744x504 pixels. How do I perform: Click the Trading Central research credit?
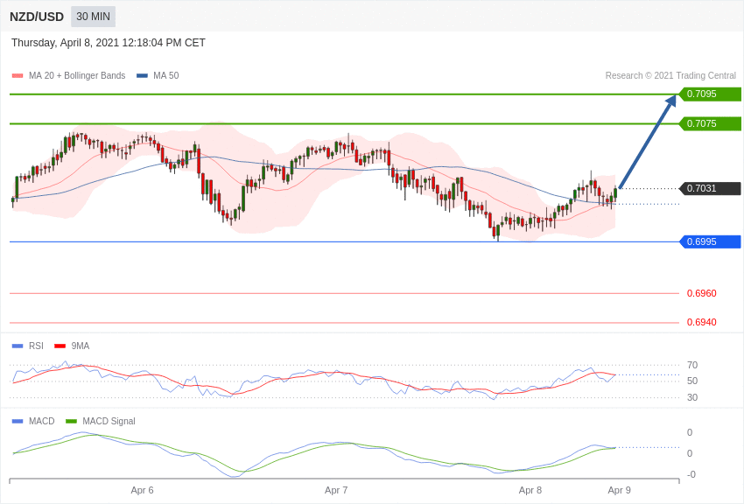click(670, 76)
